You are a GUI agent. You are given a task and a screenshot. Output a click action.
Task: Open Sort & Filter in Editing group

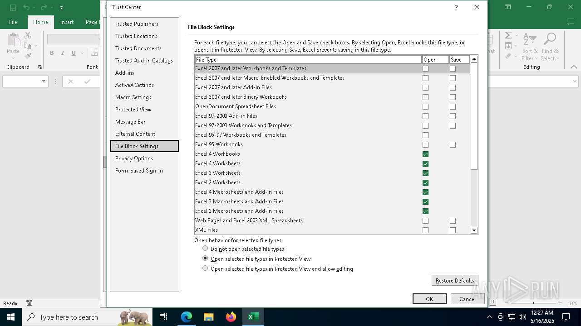coord(530,47)
